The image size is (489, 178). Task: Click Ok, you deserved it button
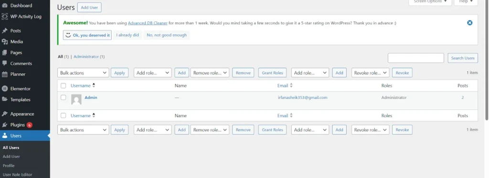tap(87, 35)
